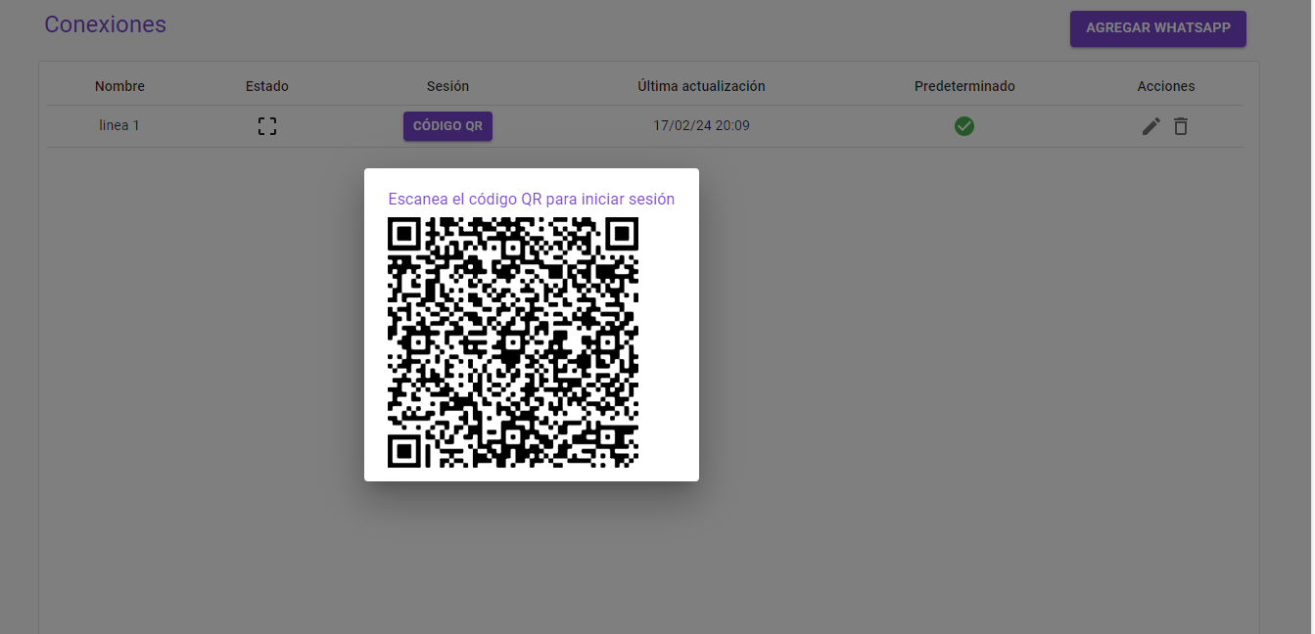Click the QR status icon in Estado column
Image resolution: width=1315 pixels, height=634 pixels.
tap(267, 126)
